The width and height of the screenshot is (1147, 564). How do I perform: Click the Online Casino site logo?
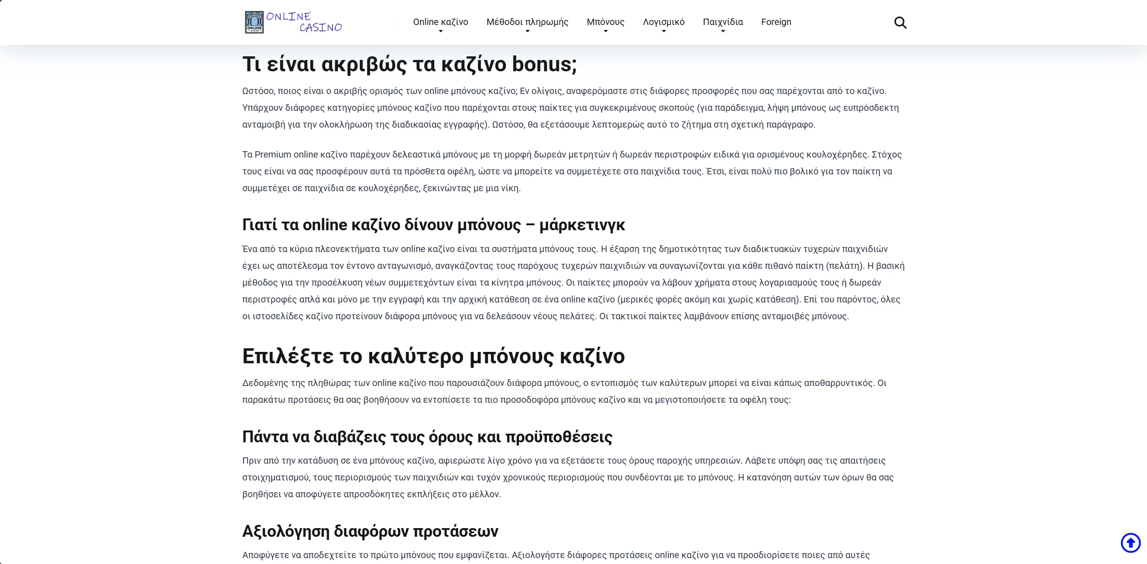[293, 22]
